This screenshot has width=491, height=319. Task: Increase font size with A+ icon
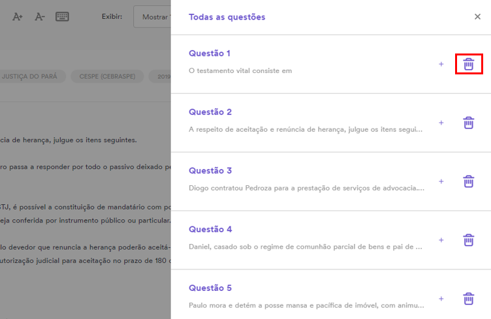18,16
